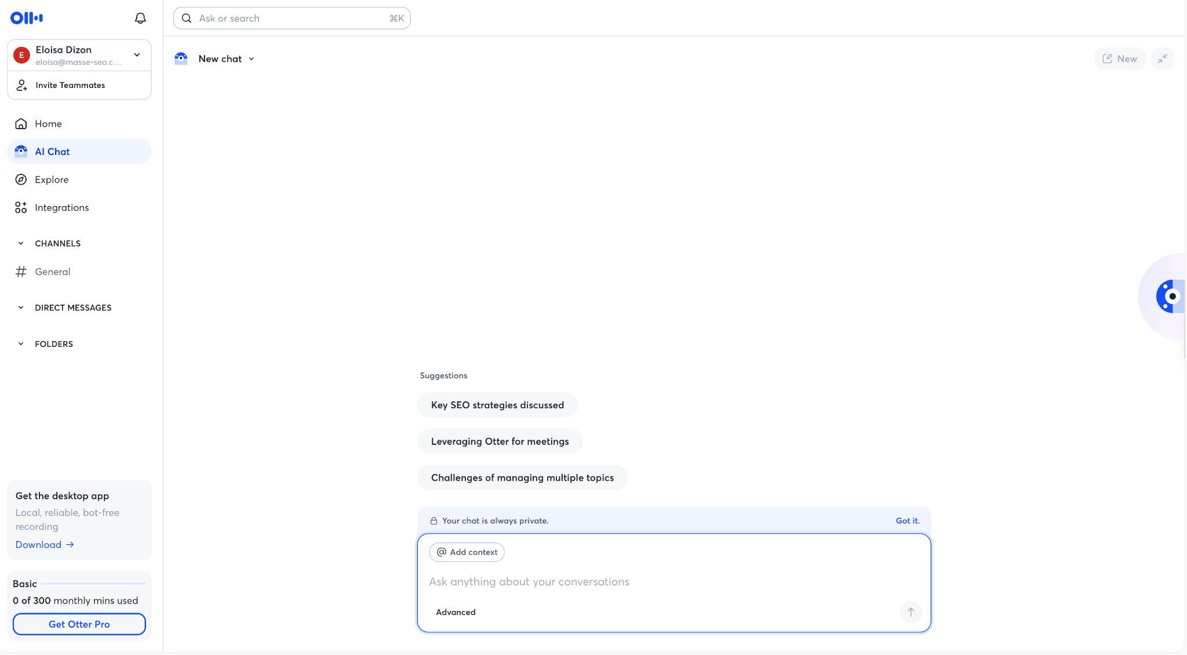Collapse the chat panel with minimize arrows
1187x655 pixels.
click(x=1162, y=58)
